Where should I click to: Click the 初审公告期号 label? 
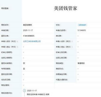(7, 52)
